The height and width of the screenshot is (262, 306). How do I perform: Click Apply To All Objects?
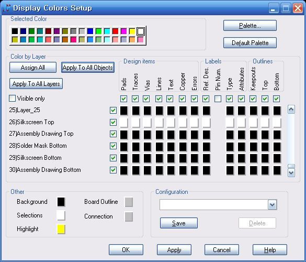[88, 68]
